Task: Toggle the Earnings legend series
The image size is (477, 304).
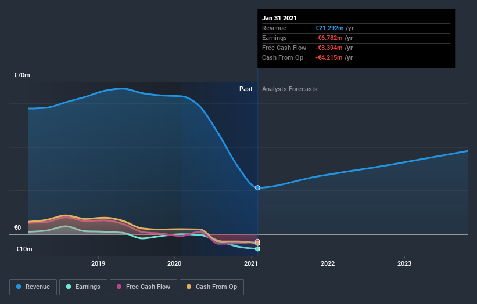Action: click(83, 287)
